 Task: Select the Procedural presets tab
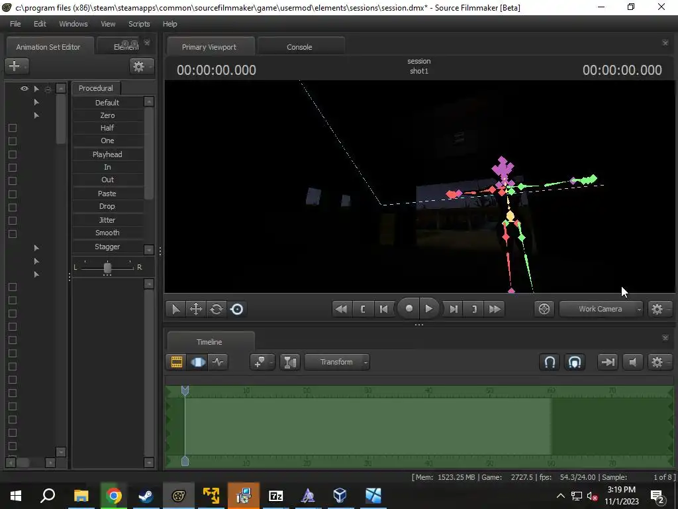click(x=95, y=88)
